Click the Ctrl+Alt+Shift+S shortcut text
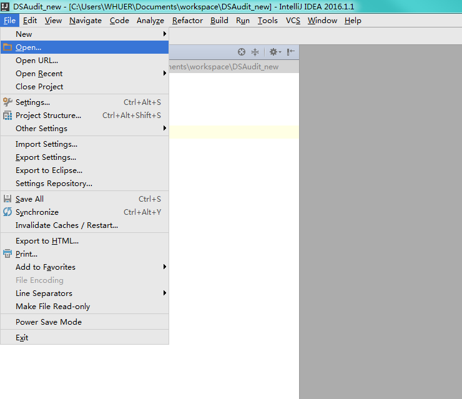 tap(131, 116)
